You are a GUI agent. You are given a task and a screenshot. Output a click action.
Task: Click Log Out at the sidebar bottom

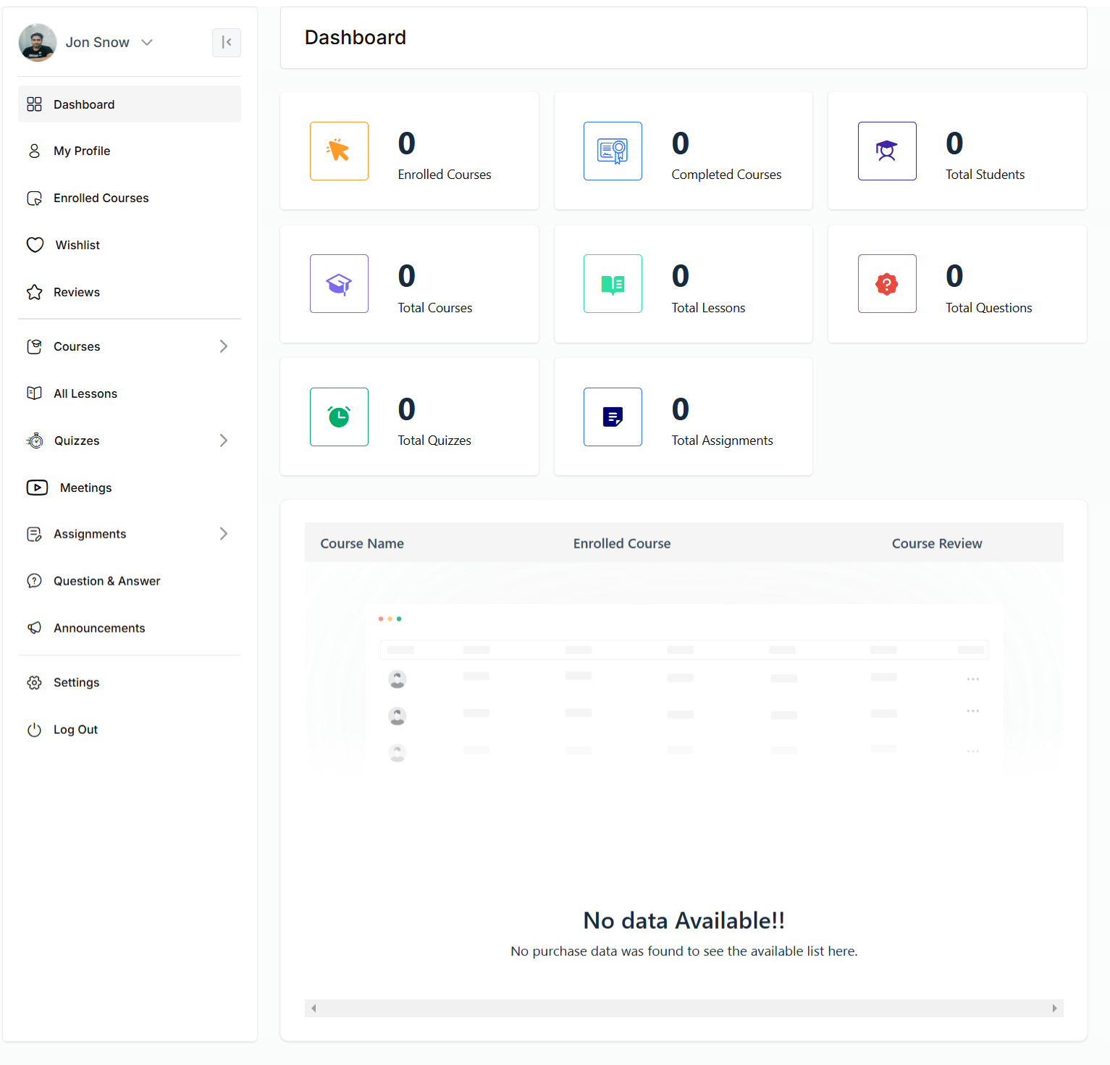pos(75,729)
